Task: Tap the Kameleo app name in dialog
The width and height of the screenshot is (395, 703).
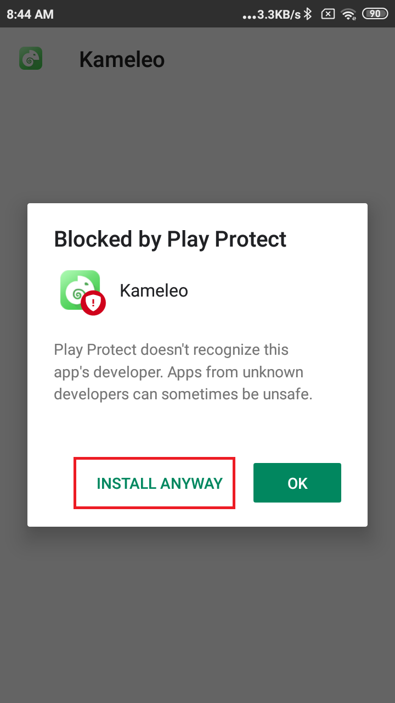Action: pos(154,291)
